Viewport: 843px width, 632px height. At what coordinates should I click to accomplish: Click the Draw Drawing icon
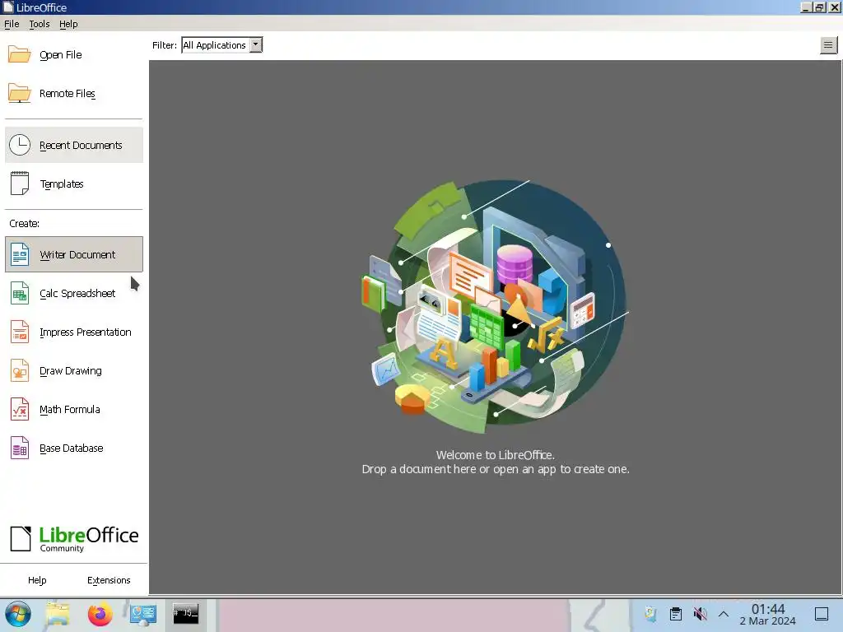[20, 370]
